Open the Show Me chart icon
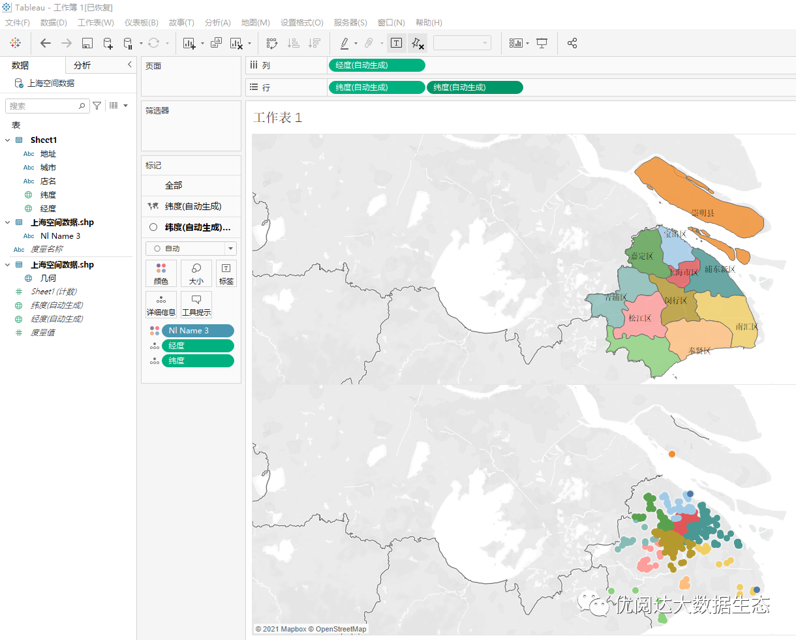This screenshot has width=796, height=640. tap(516, 43)
